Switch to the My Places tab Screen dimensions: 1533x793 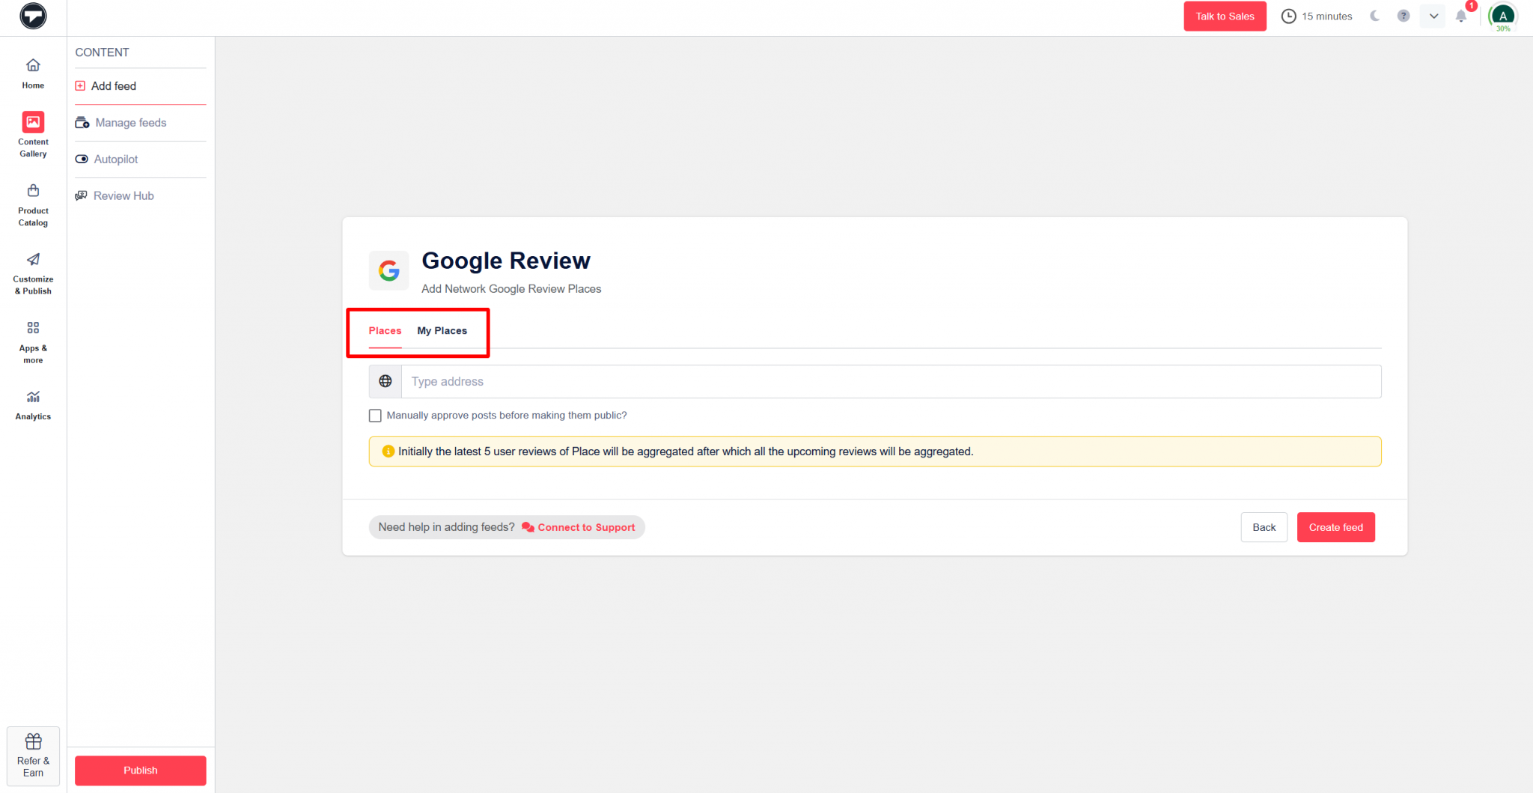[x=442, y=330]
